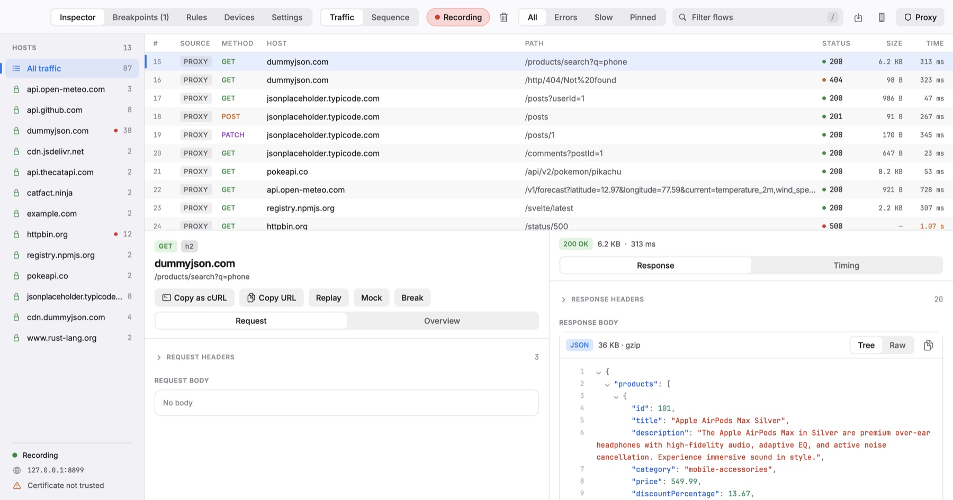The height and width of the screenshot is (500, 953).
Task: Click the Break button
Action: pos(412,298)
